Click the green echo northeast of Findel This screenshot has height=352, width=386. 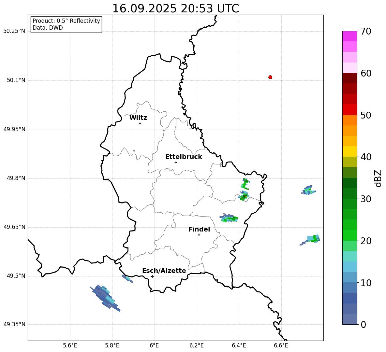point(229,218)
